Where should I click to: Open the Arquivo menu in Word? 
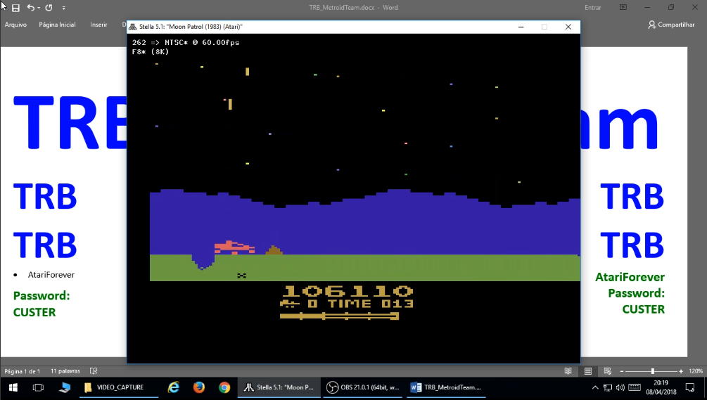(x=15, y=25)
